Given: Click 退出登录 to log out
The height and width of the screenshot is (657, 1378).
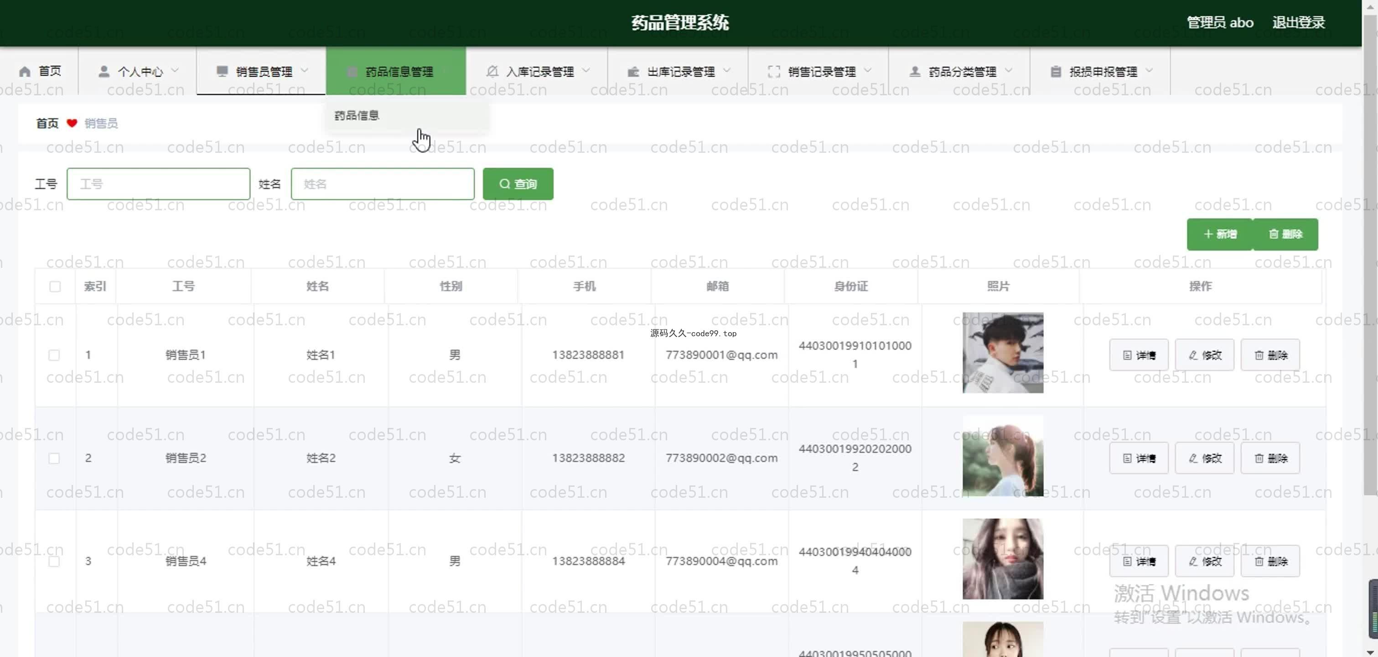Looking at the screenshot, I should tap(1298, 22).
